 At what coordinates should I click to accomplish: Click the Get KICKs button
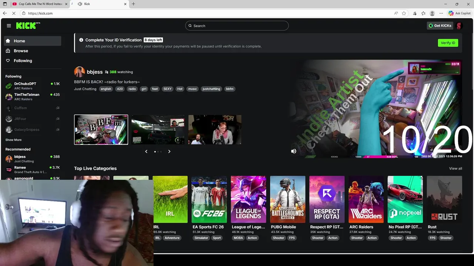click(x=440, y=25)
